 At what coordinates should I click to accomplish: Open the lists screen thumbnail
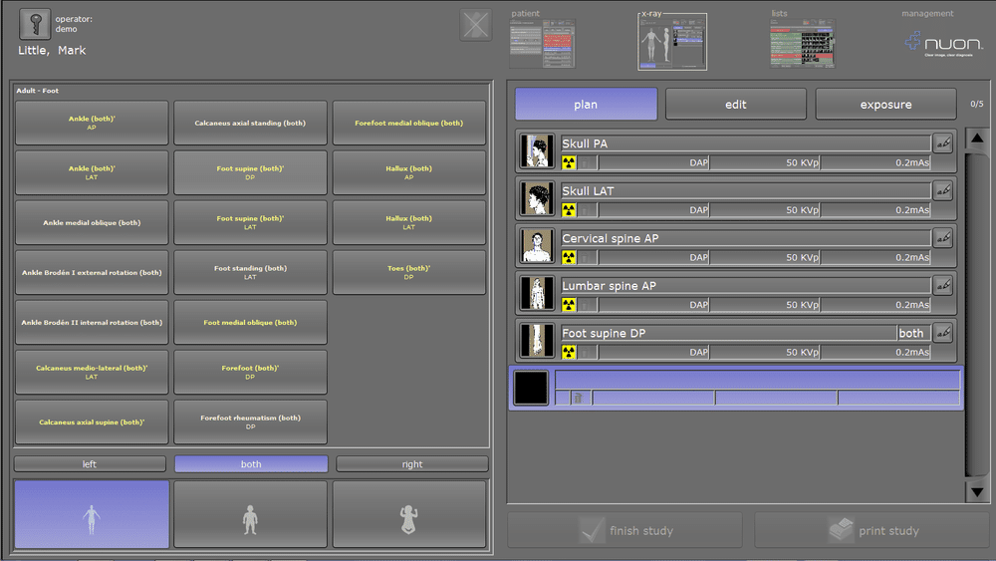802,44
